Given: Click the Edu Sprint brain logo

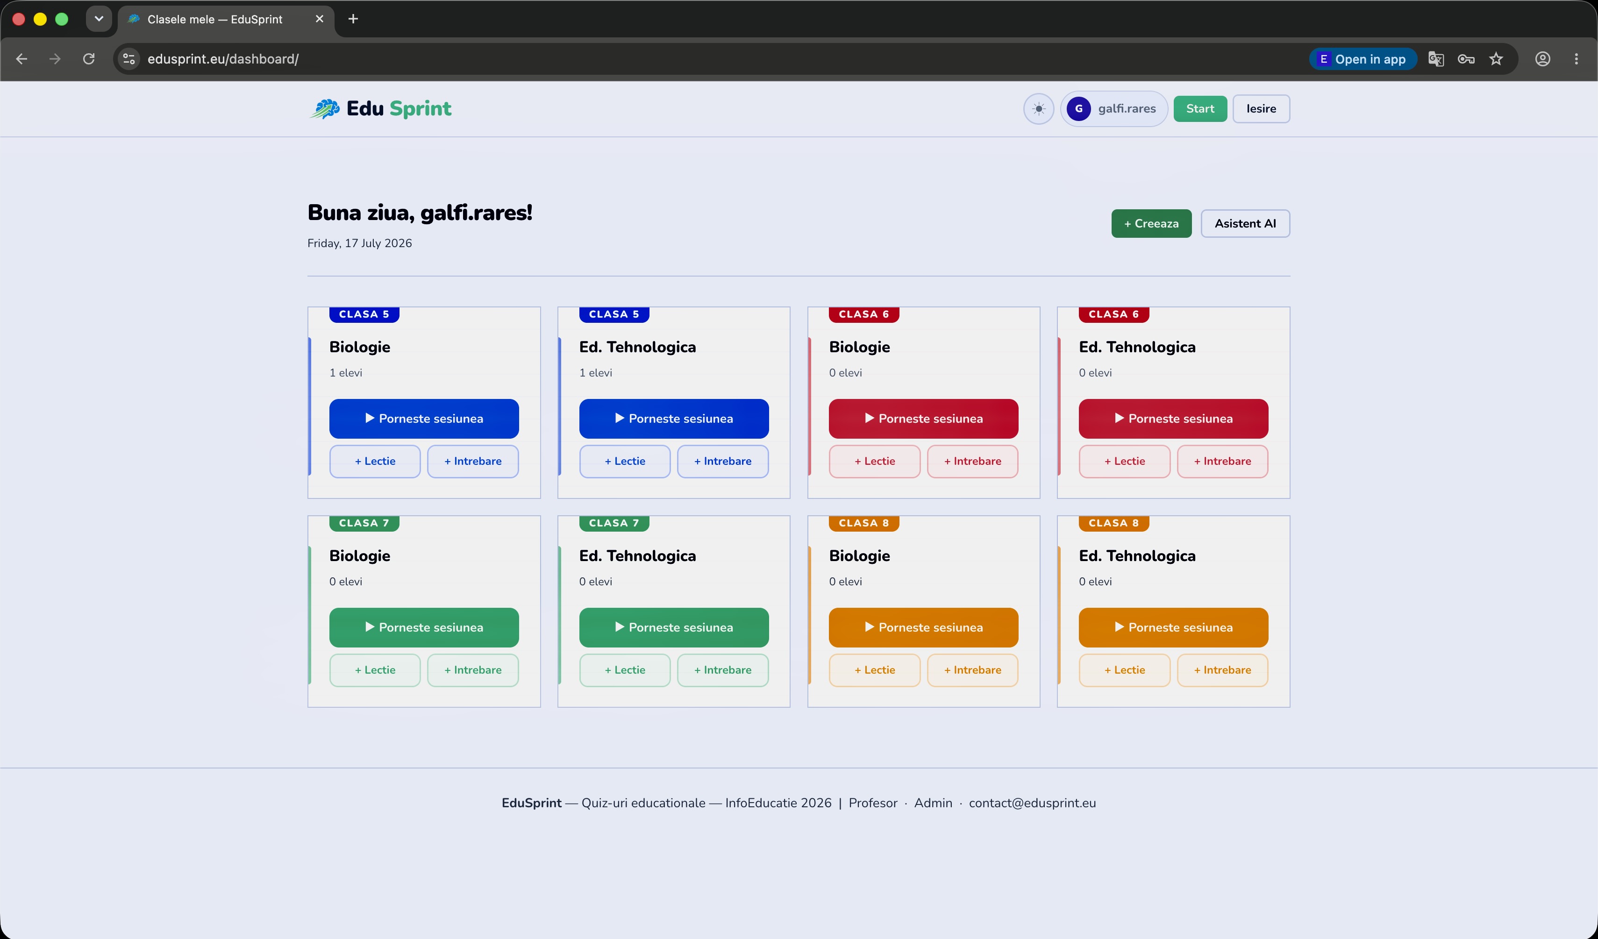Looking at the screenshot, I should 324,109.
